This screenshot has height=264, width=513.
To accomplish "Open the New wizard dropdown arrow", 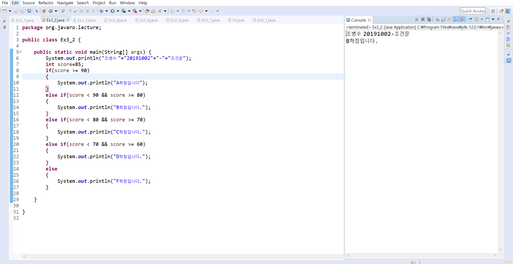I will (10, 11).
